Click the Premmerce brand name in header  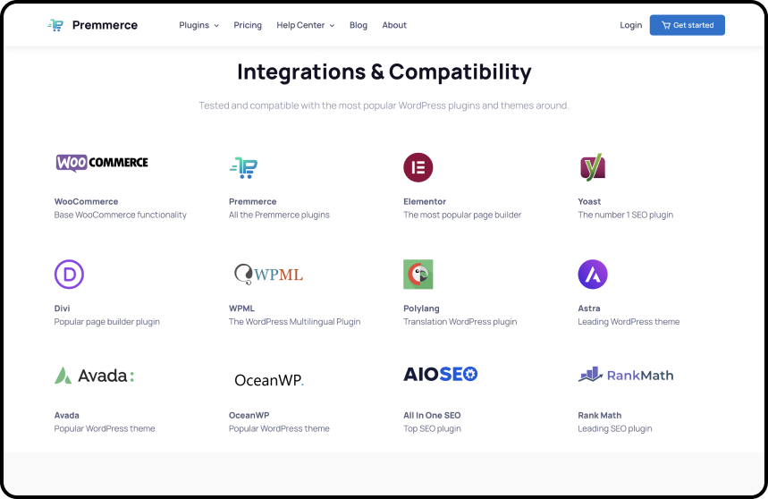click(x=105, y=25)
